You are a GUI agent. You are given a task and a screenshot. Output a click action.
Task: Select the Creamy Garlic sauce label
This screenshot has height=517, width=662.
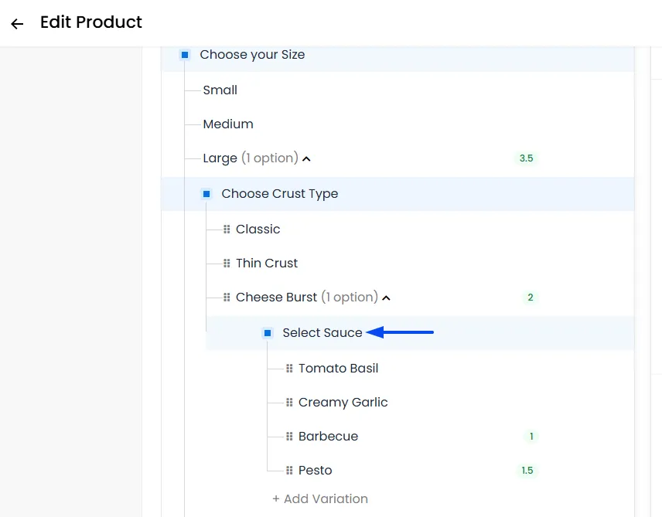coord(343,402)
